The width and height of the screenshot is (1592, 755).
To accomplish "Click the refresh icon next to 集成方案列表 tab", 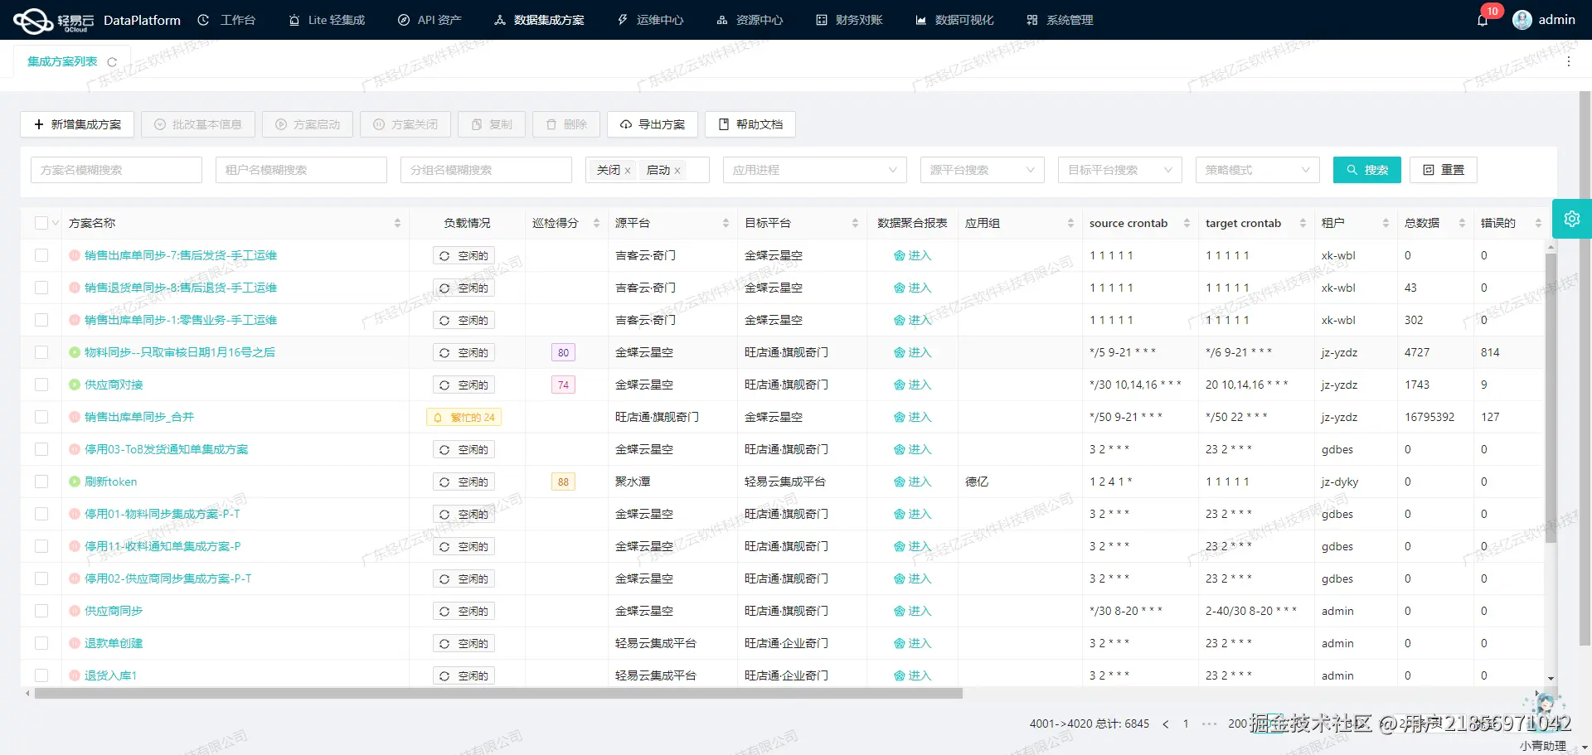I will coord(113,60).
